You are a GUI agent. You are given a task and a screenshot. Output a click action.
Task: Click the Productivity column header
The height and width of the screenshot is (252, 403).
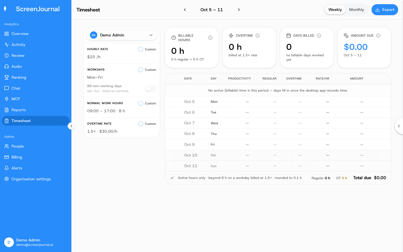coord(240,79)
